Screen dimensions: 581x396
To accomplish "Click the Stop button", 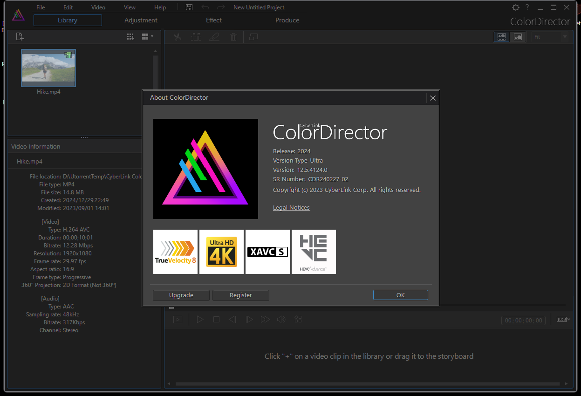I will (216, 320).
